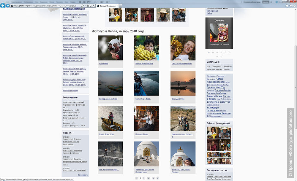
Task: Open the 'Фототур на Памир' link
Action: [x=70, y=91]
